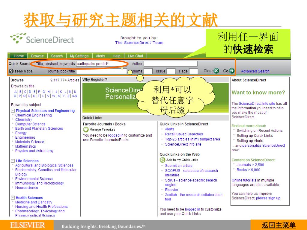Open Physics and Astronomy subject
Screen dimensions: 307x230
[34, 151]
